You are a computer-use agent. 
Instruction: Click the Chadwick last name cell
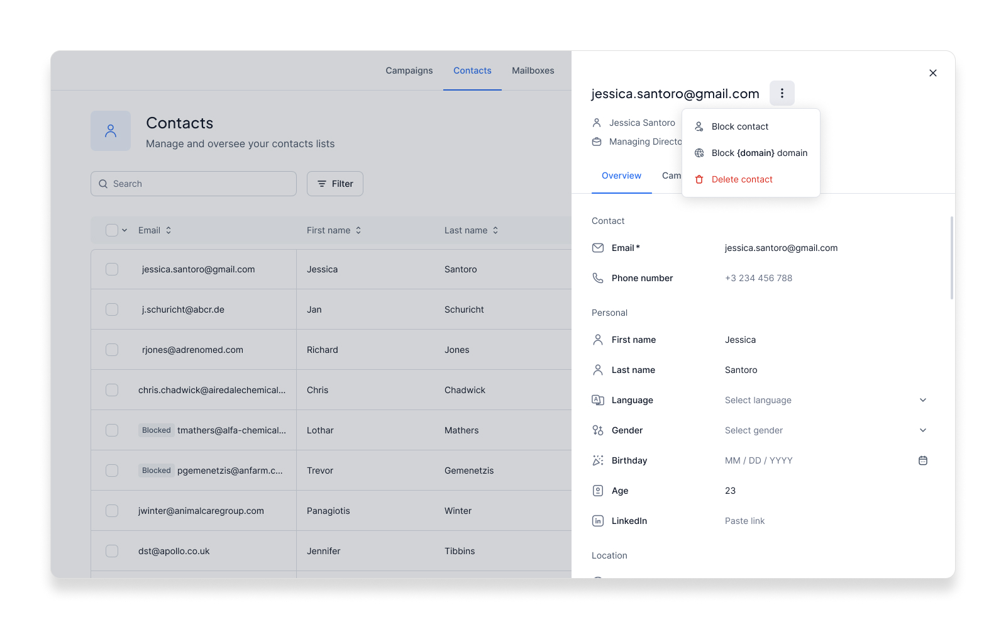pyautogui.click(x=465, y=390)
